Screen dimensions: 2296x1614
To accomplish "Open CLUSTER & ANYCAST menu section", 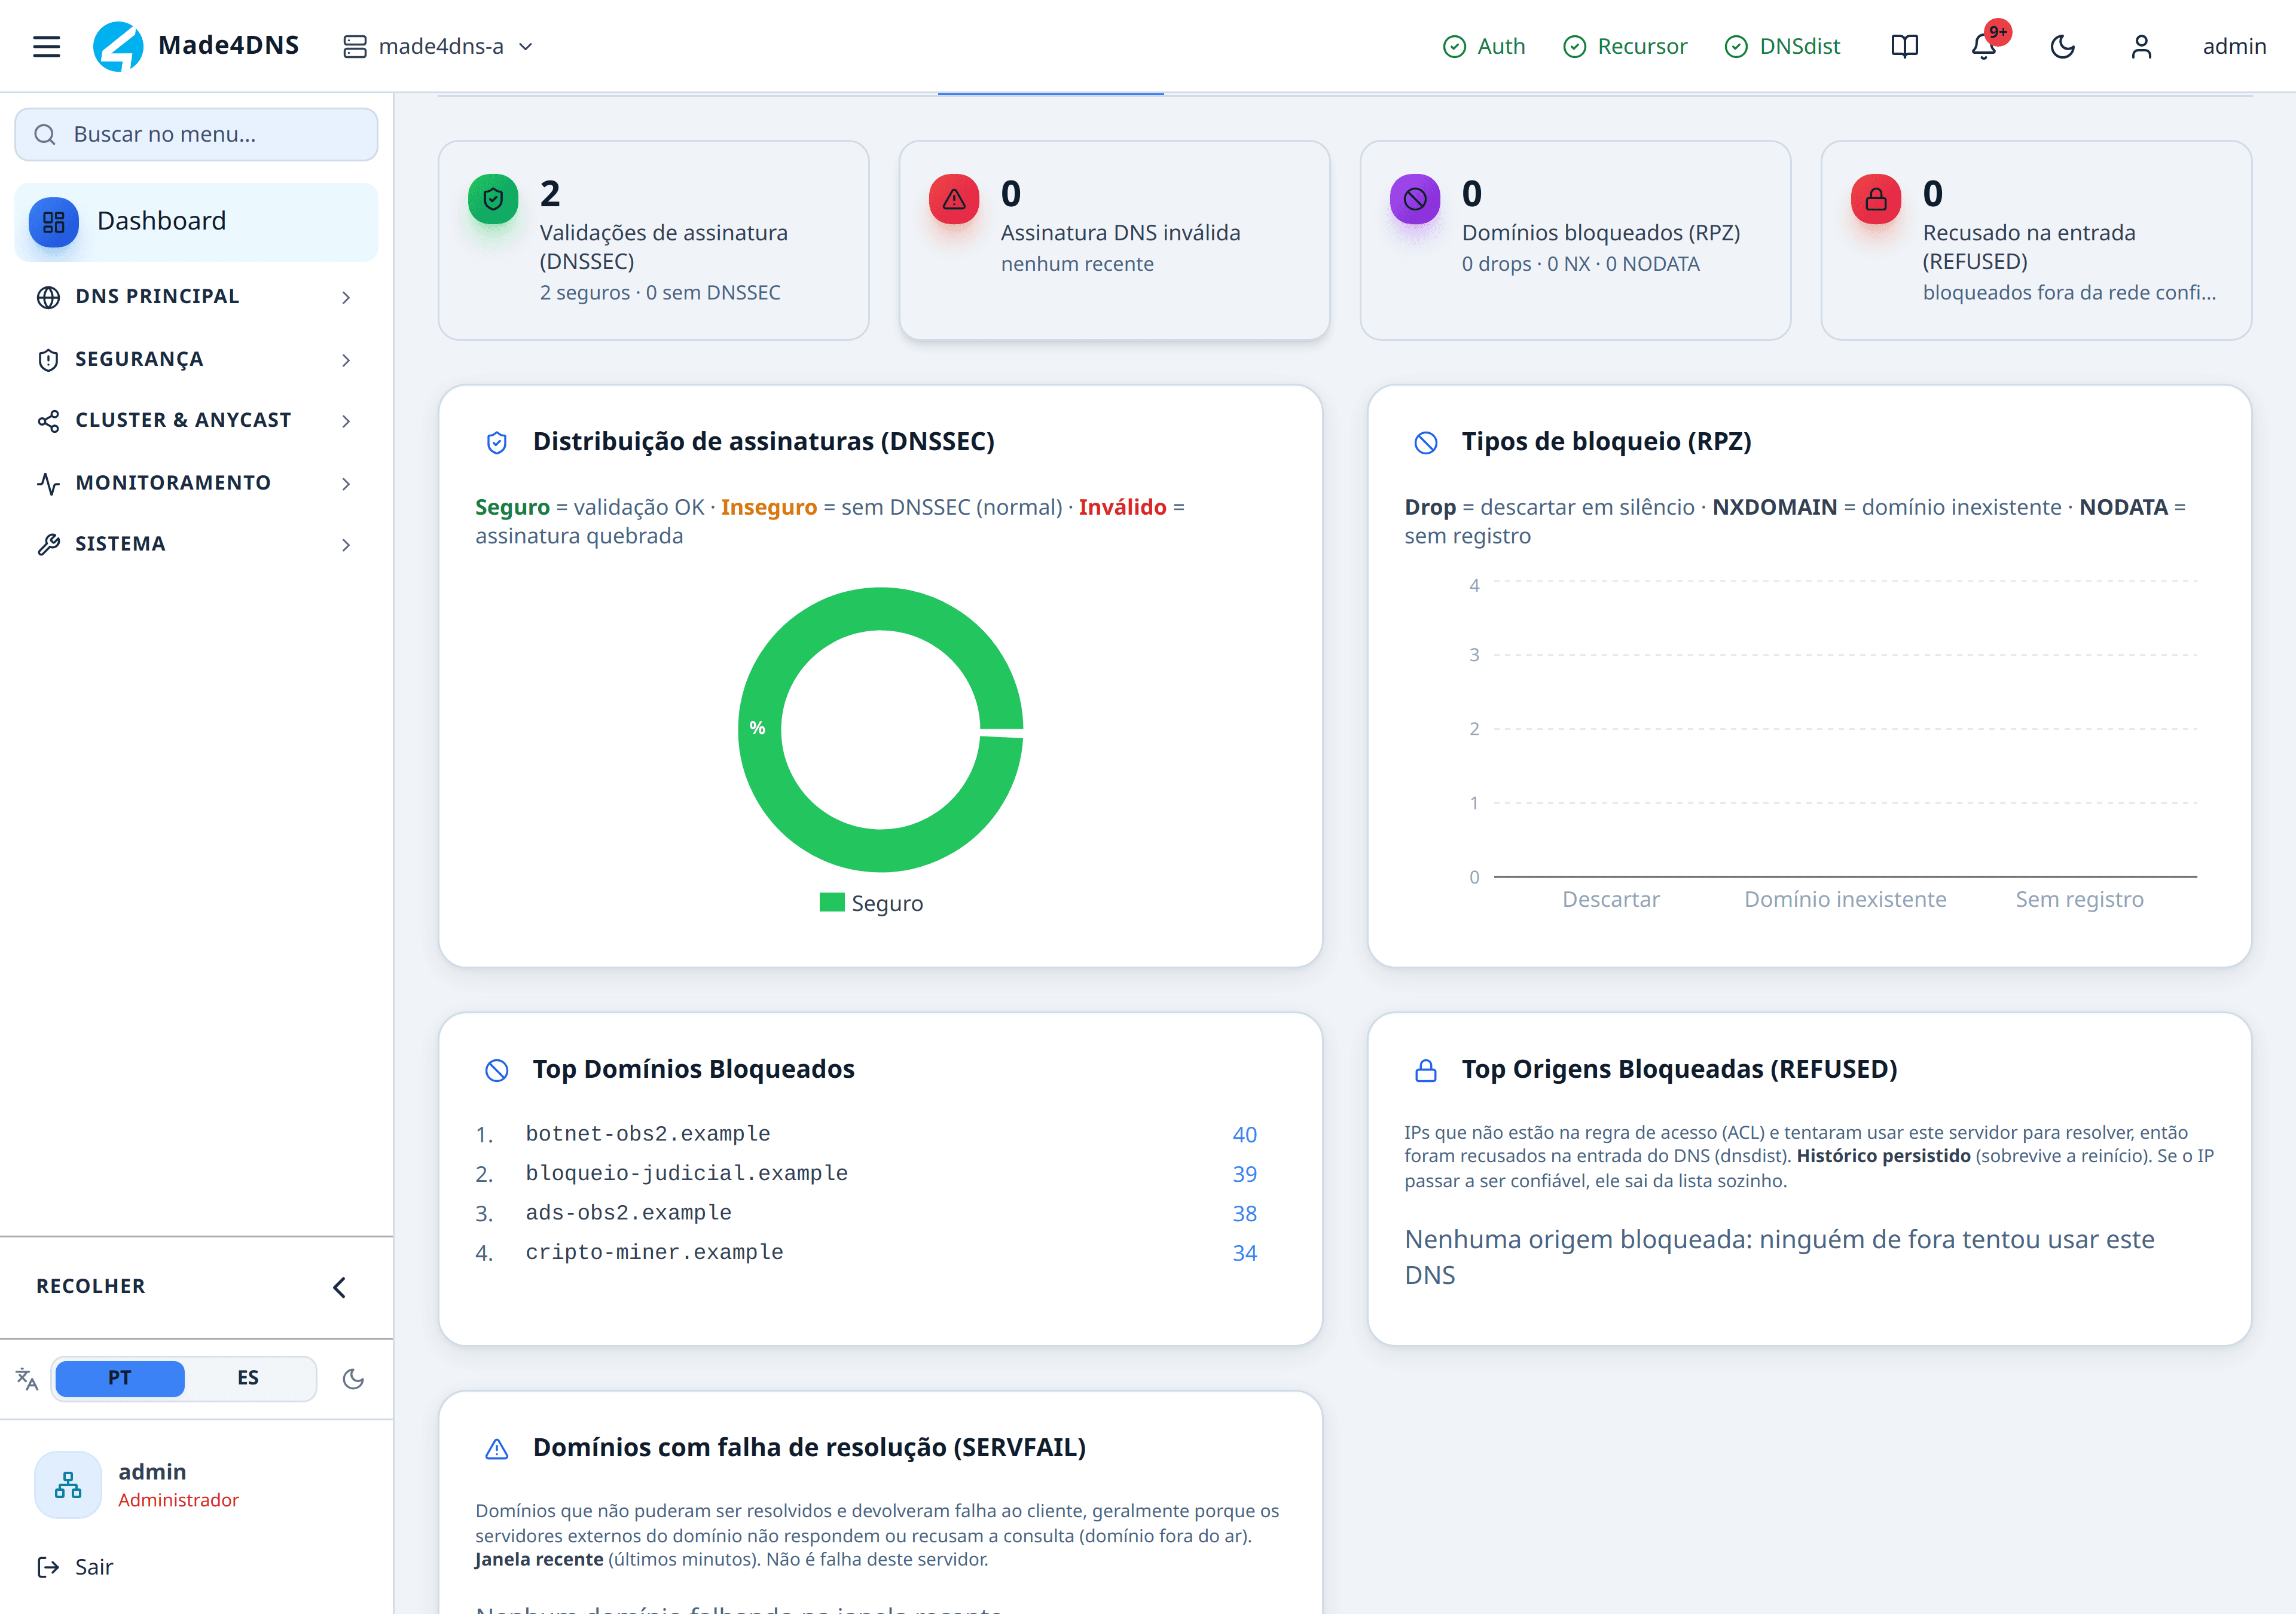I will click(x=196, y=421).
